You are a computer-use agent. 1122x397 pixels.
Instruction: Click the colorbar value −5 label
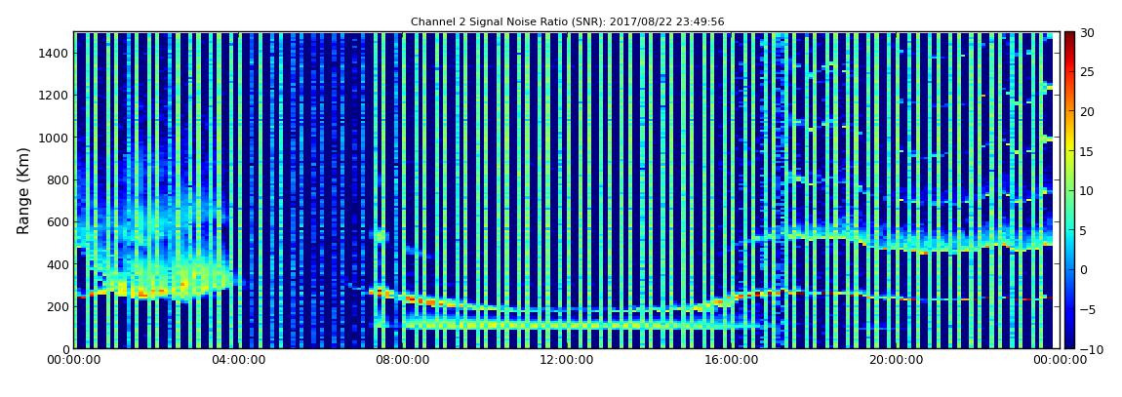point(1088,309)
